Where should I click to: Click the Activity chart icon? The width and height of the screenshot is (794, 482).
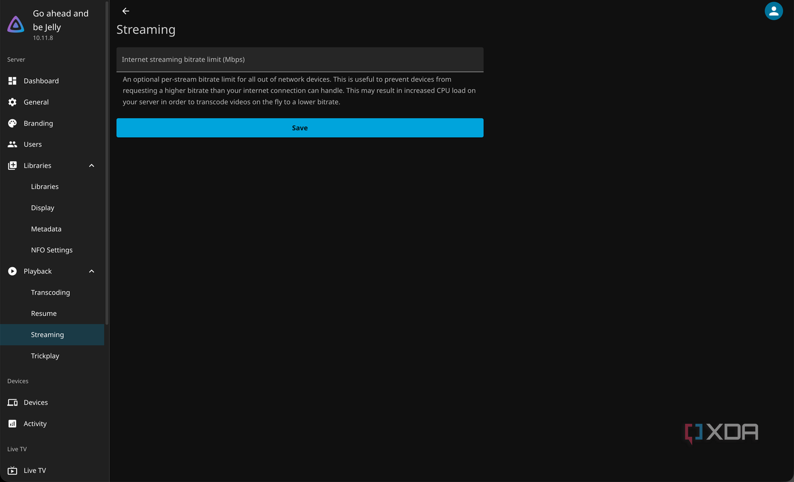tap(12, 423)
